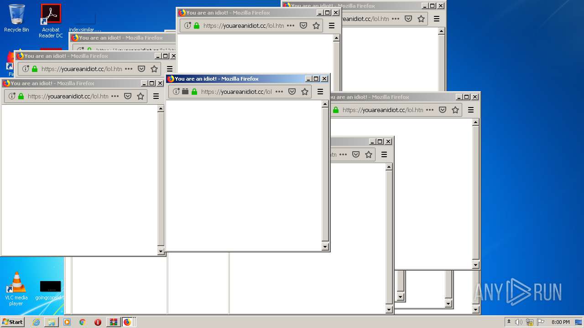Viewport: 584px width, 328px height.
Task: Open page actions menu in the active Firefox window
Action: pos(279,92)
